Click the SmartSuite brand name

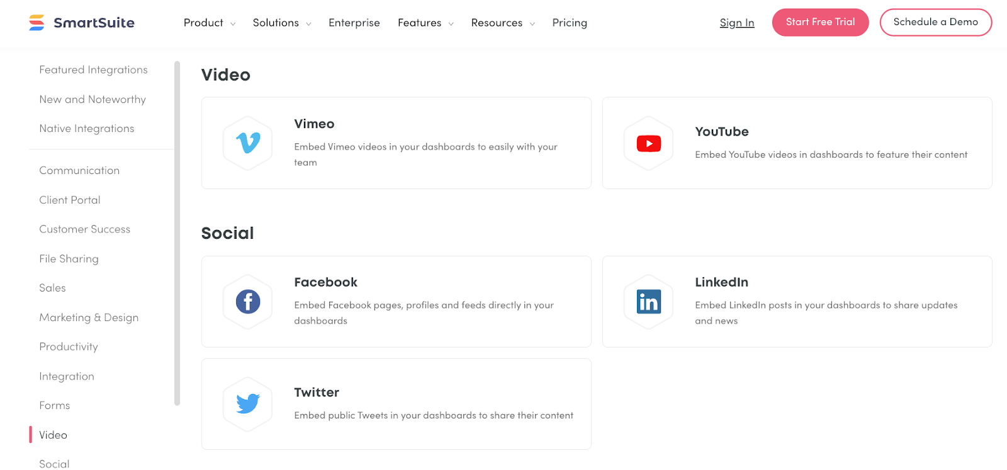[x=94, y=23]
